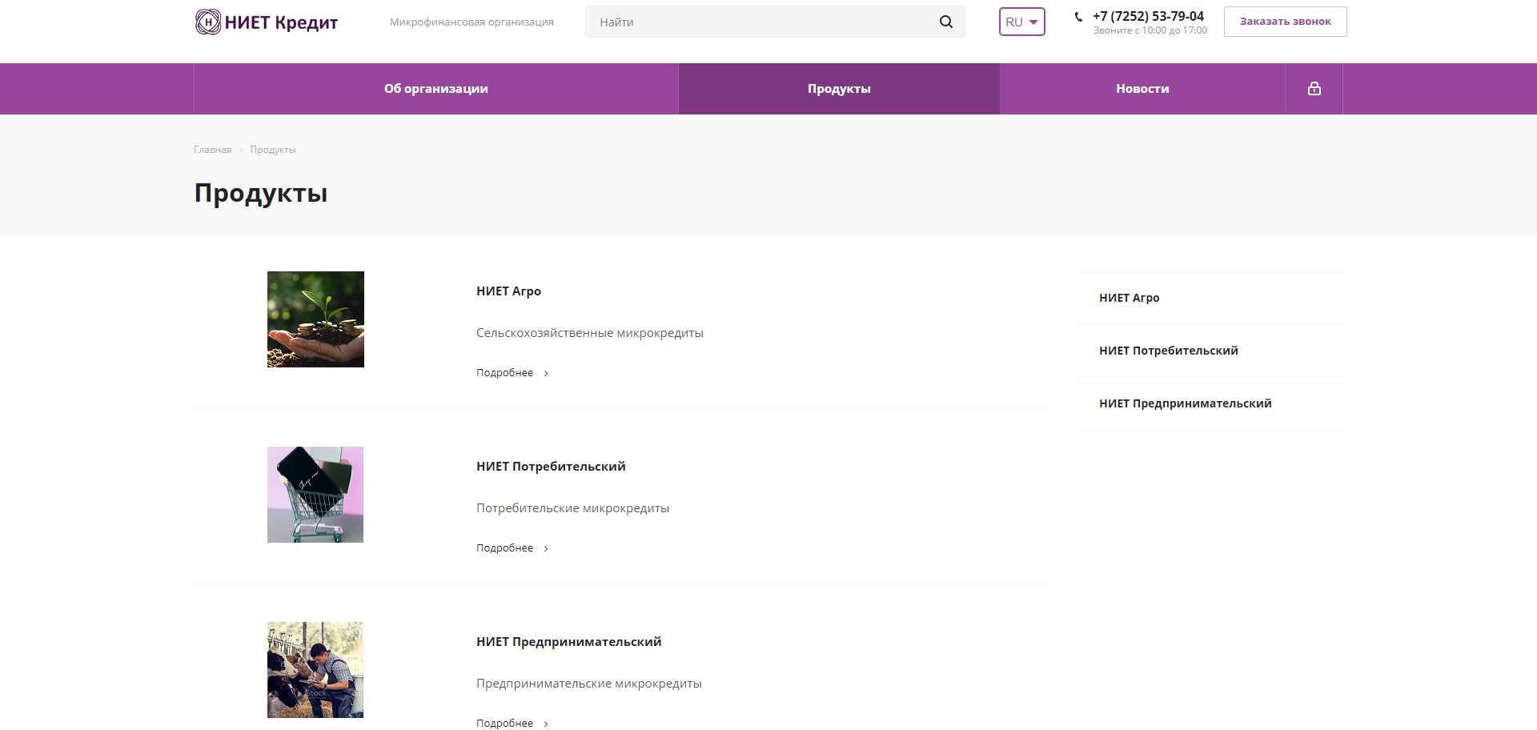Image resolution: width=1537 pixels, height=730 pixels.
Task: Click the phone handset icon
Action: pos(1078,17)
